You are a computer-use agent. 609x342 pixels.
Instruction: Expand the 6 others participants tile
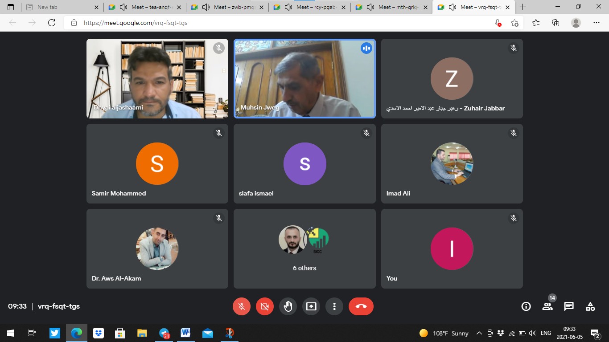tap(304, 248)
